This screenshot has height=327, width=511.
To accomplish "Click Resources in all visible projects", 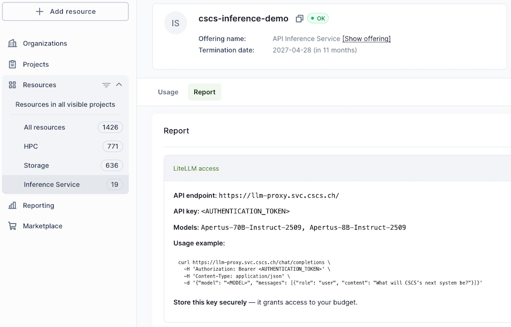I will point(65,105).
